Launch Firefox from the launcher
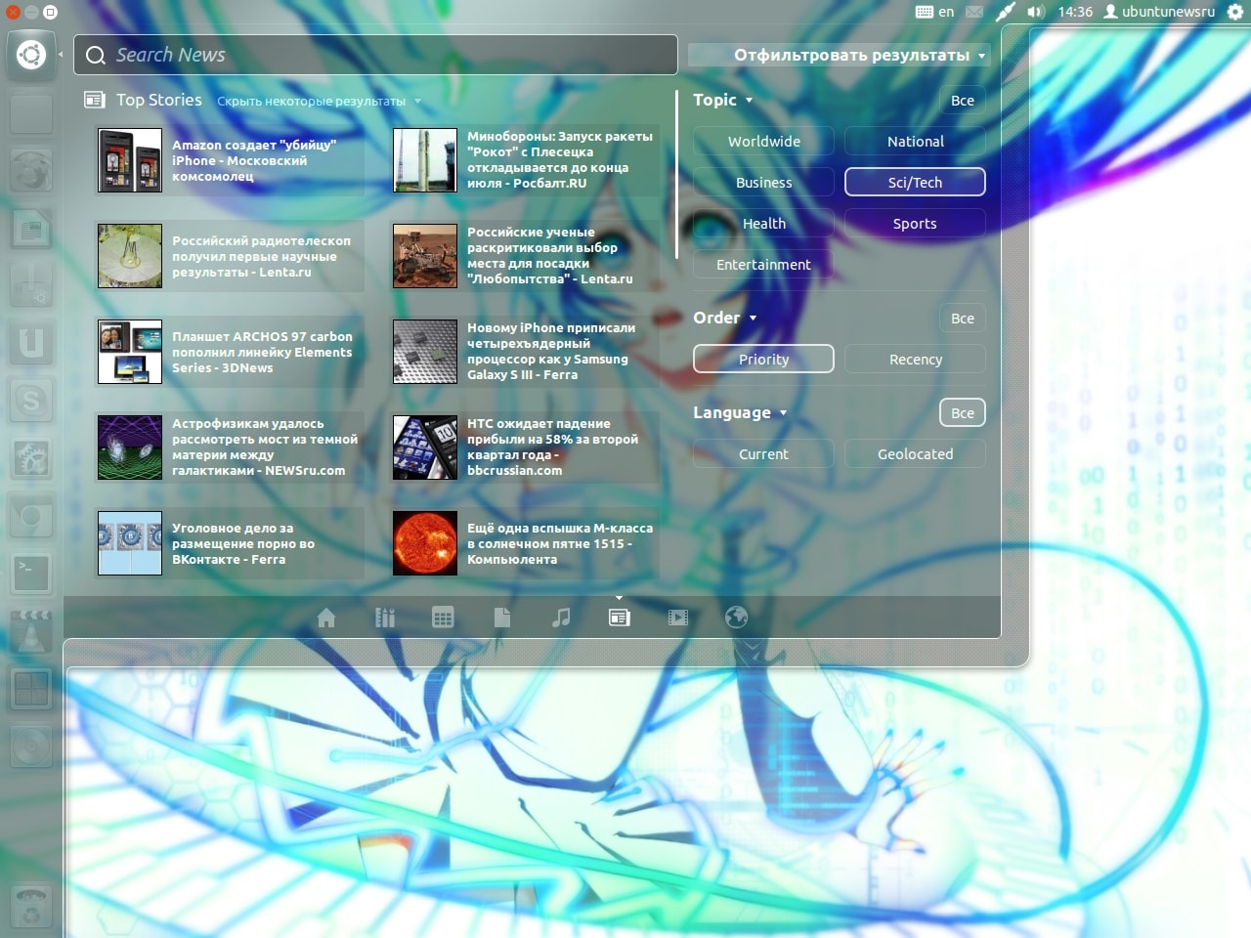1251x938 pixels. [x=31, y=171]
